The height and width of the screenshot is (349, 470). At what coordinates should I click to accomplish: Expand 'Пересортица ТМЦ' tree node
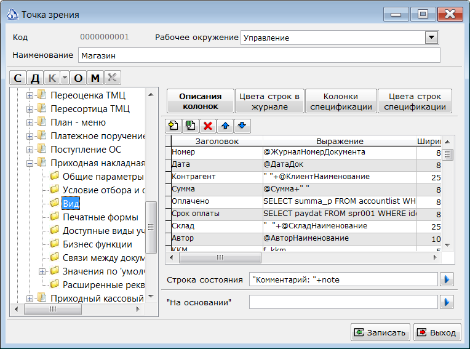(30, 109)
